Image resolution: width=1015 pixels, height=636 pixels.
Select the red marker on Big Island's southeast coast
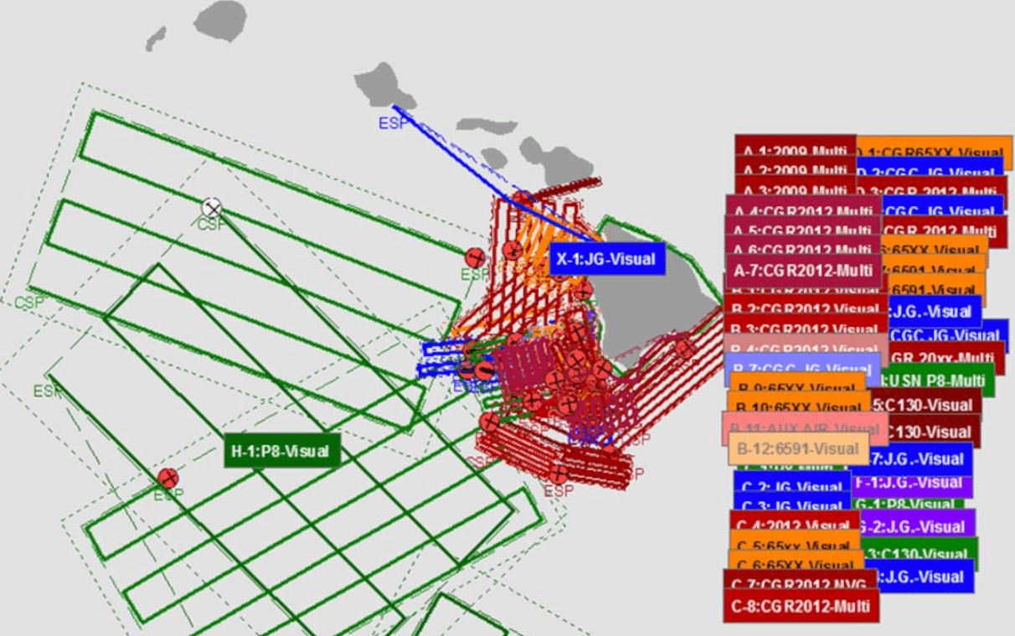click(x=685, y=349)
